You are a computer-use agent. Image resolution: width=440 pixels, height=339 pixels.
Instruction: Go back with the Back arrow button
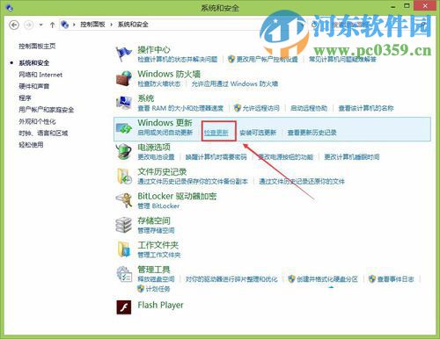14,25
